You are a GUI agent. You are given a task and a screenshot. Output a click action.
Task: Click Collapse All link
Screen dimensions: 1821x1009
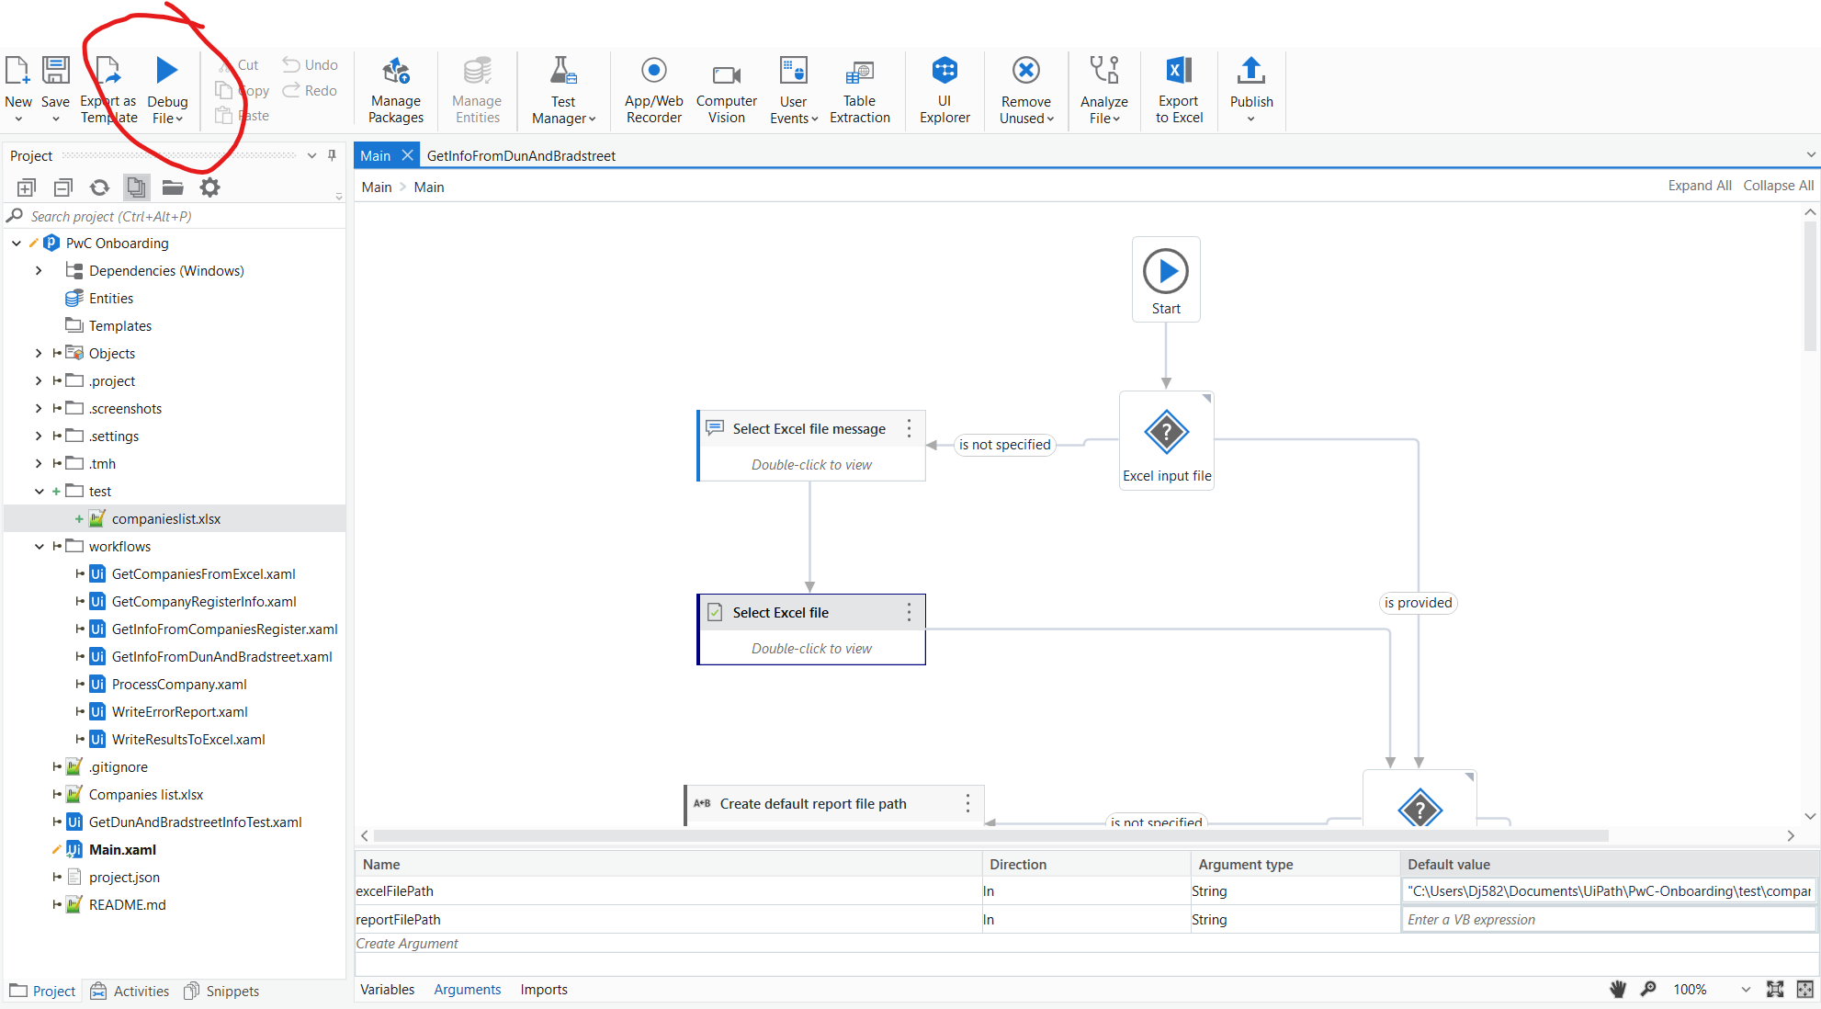click(x=1778, y=186)
